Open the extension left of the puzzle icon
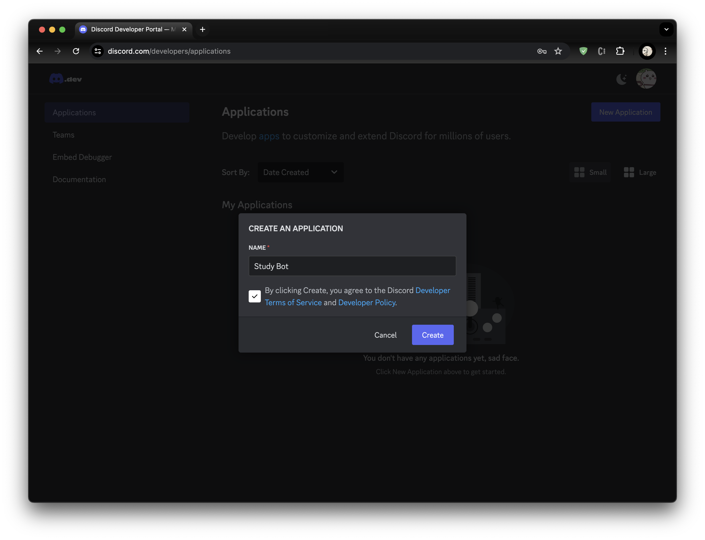 (x=601, y=51)
